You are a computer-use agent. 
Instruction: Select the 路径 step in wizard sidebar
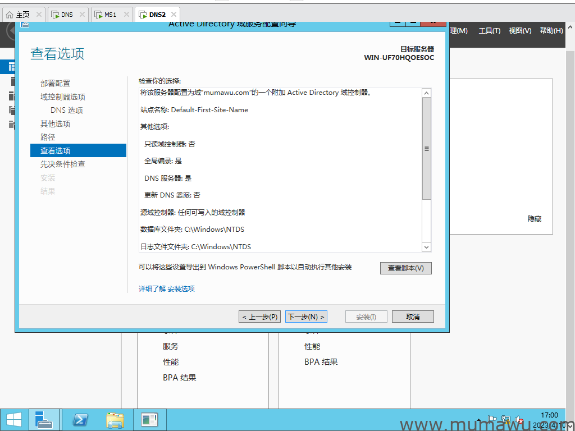[x=48, y=137]
